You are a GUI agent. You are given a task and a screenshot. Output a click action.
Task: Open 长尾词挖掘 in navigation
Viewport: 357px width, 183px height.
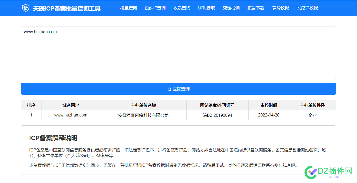tap(307, 8)
